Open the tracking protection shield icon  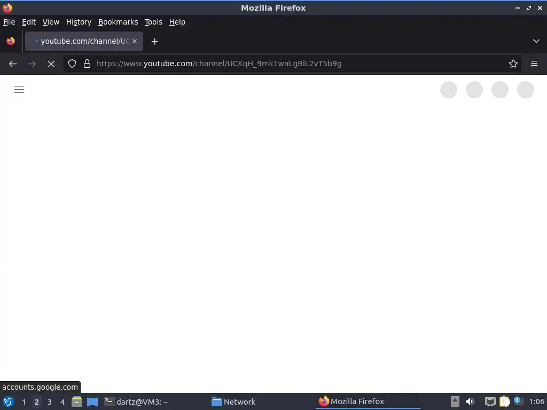pyautogui.click(x=72, y=64)
